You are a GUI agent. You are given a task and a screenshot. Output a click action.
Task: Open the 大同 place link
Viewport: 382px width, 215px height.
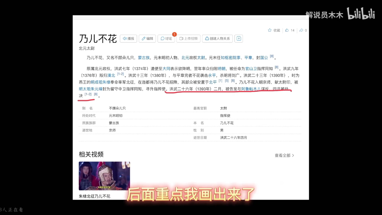(x=166, y=69)
